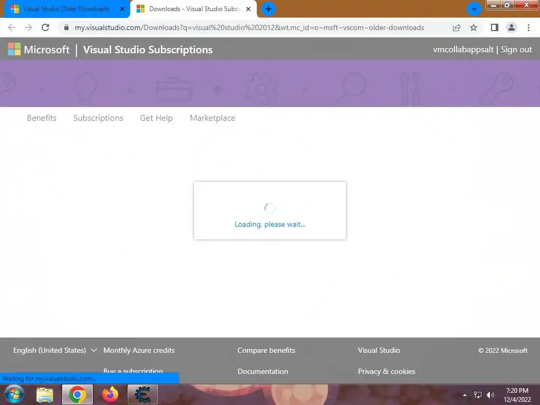This screenshot has height=405, width=540.
Task: Click Sign out
Action: [x=516, y=49]
